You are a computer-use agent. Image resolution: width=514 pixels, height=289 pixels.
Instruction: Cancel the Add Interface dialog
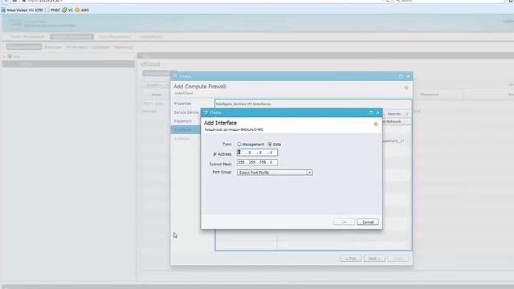[x=368, y=222]
